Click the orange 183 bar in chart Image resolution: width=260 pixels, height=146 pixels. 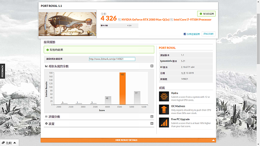122,88
